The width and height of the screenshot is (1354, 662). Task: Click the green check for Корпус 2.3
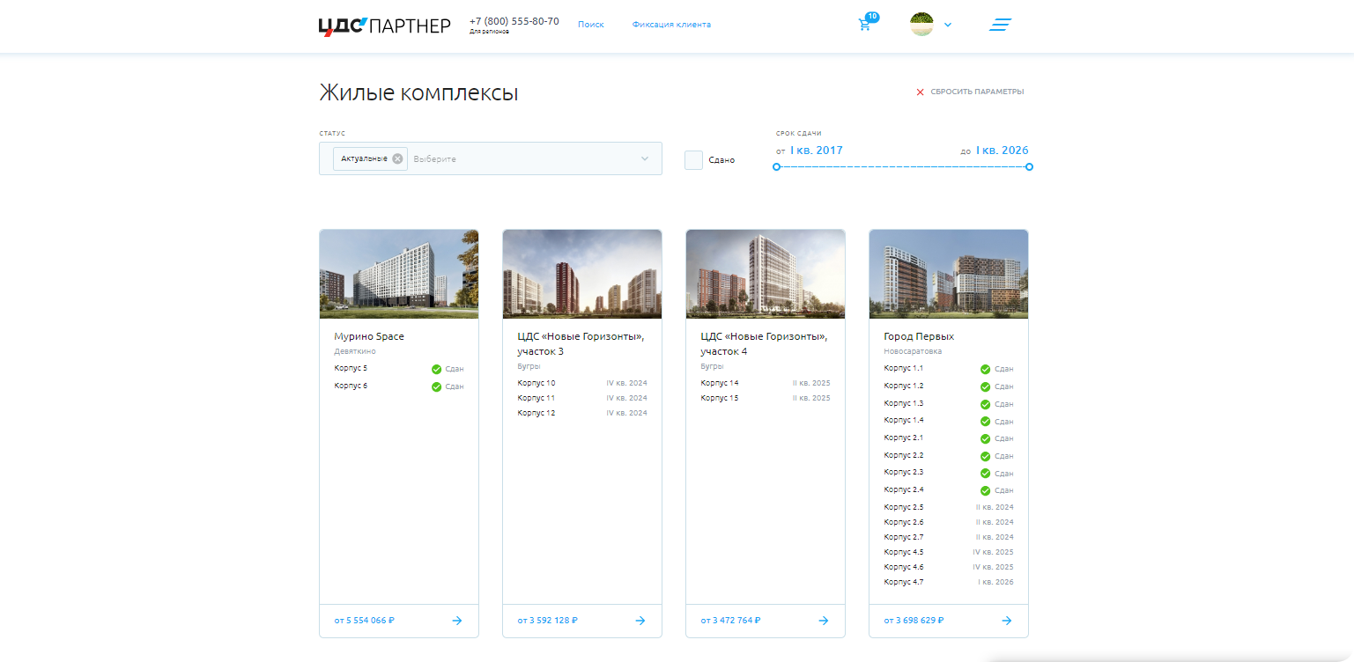click(x=986, y=473)
